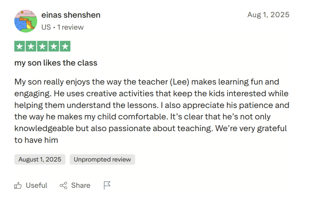Open einas shenshen's profile via name link

point(71,14)
